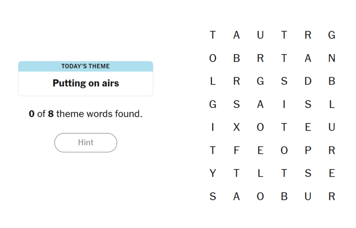The image size is (356, 228).
Task: Select the E between T and U
Action: (308, 127)
